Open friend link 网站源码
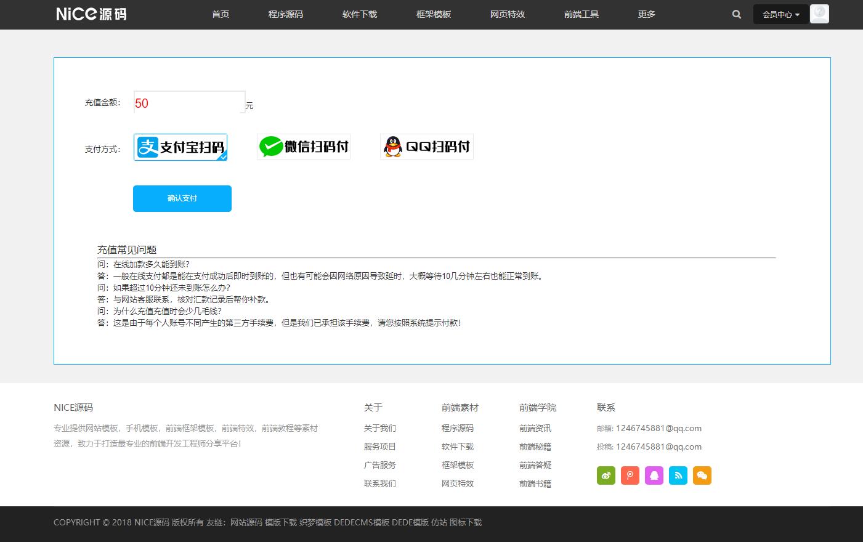 click(x=246, y=522)
